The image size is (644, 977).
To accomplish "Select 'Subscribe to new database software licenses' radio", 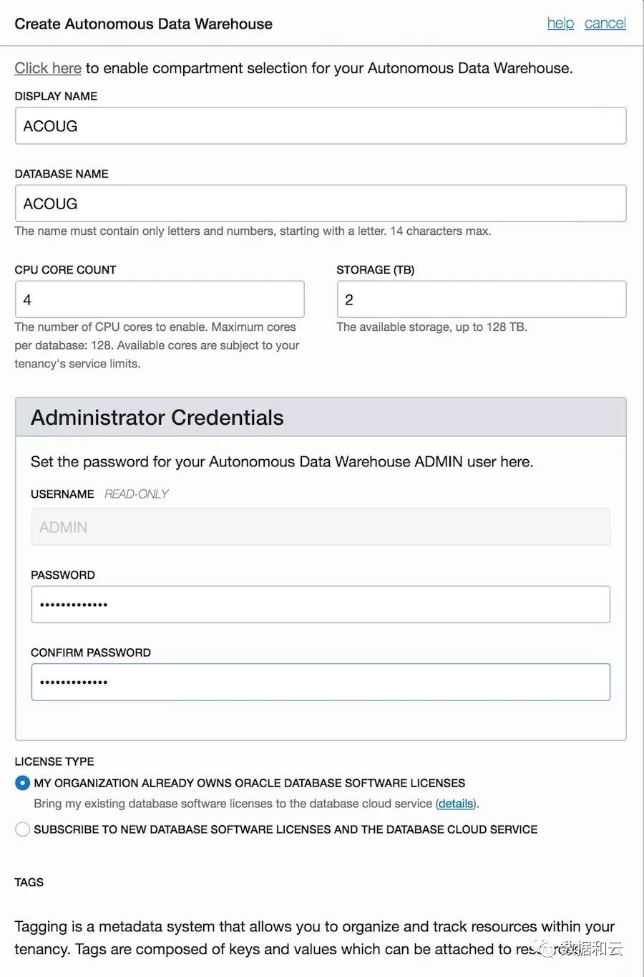I will point(23,829).
